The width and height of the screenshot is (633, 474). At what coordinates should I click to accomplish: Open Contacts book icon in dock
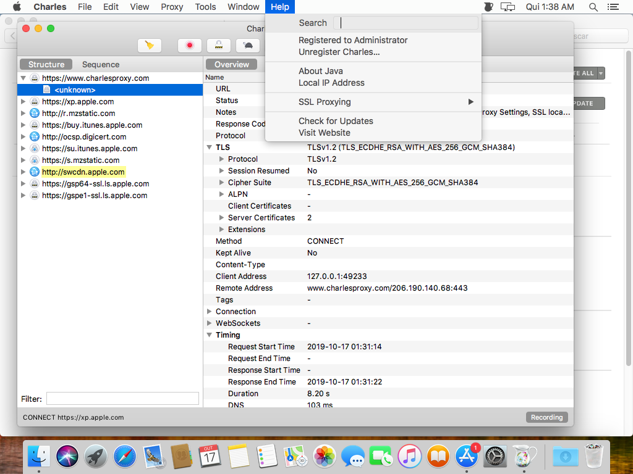coord(181,456)
